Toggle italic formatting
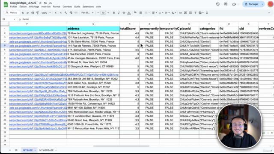Screen dimensions: 274x154 point(119,13)
